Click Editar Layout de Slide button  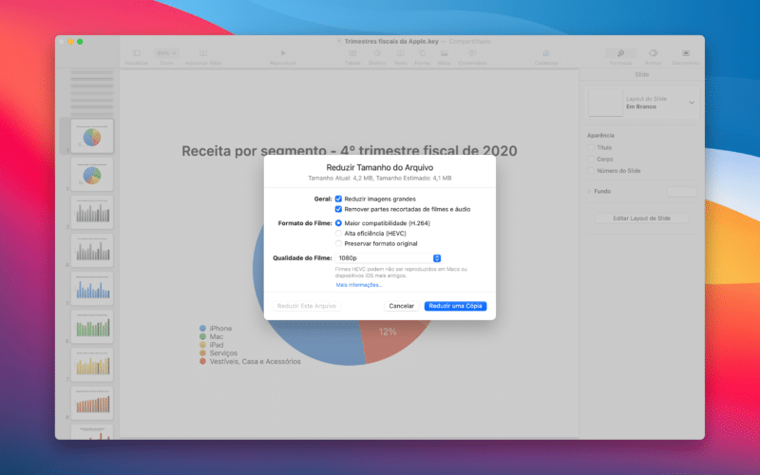(642, 218)
